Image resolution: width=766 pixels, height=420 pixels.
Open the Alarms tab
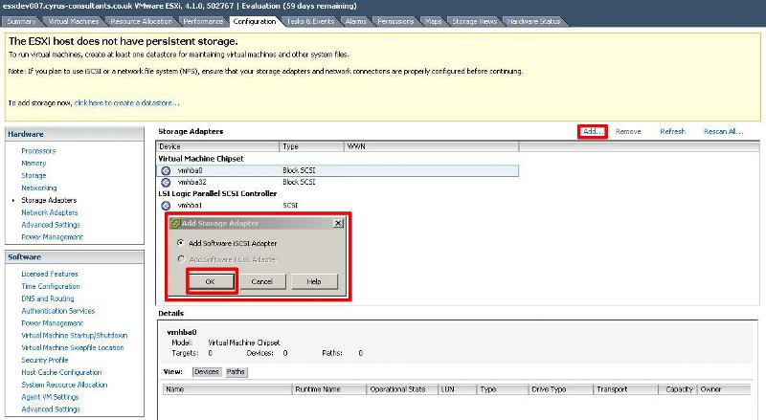tap(355, 21)
